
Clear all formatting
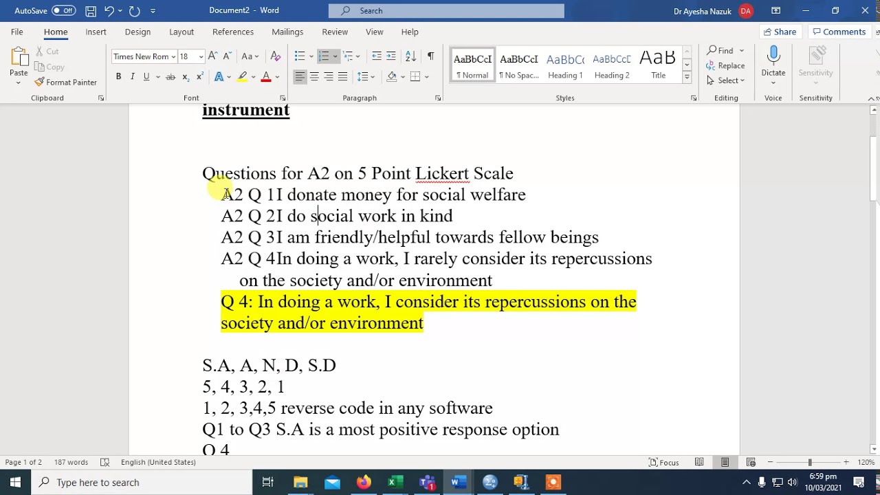tap(275, 56)
